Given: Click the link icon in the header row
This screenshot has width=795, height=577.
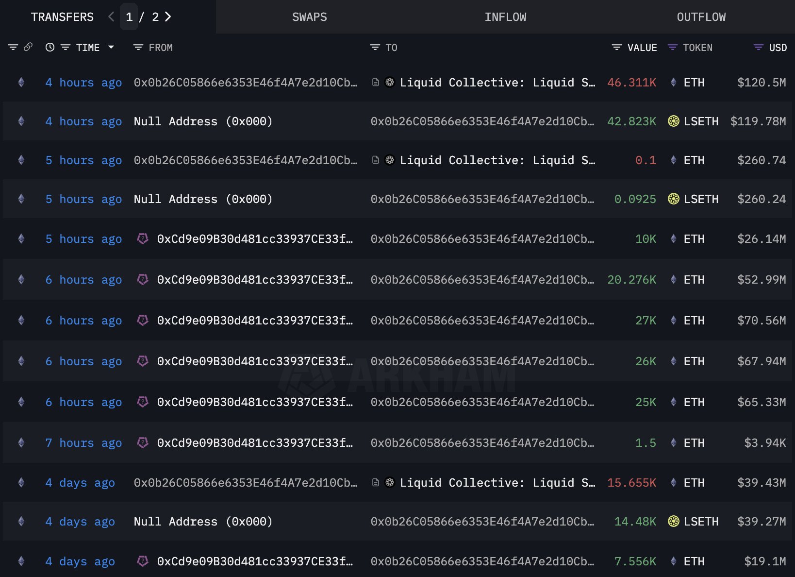Looking at the screenshot, I should pos(28,47).
